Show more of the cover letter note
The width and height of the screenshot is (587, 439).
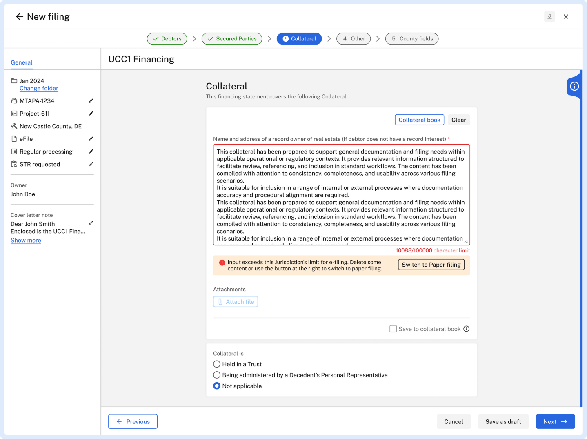26,240
